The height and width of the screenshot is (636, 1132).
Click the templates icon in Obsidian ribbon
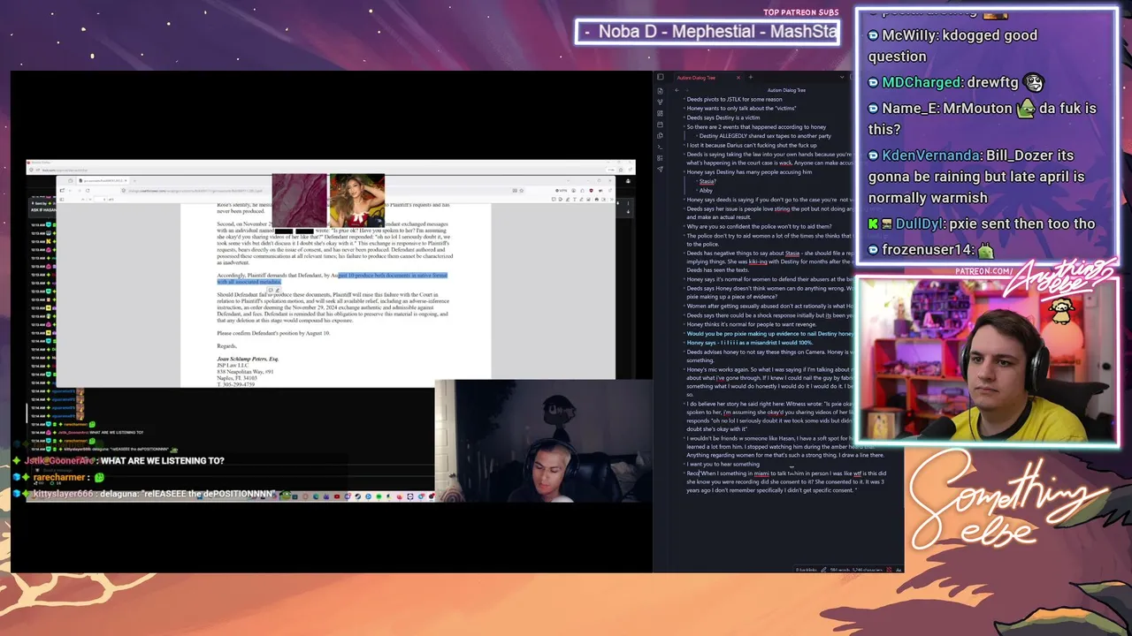click(660, 135)
